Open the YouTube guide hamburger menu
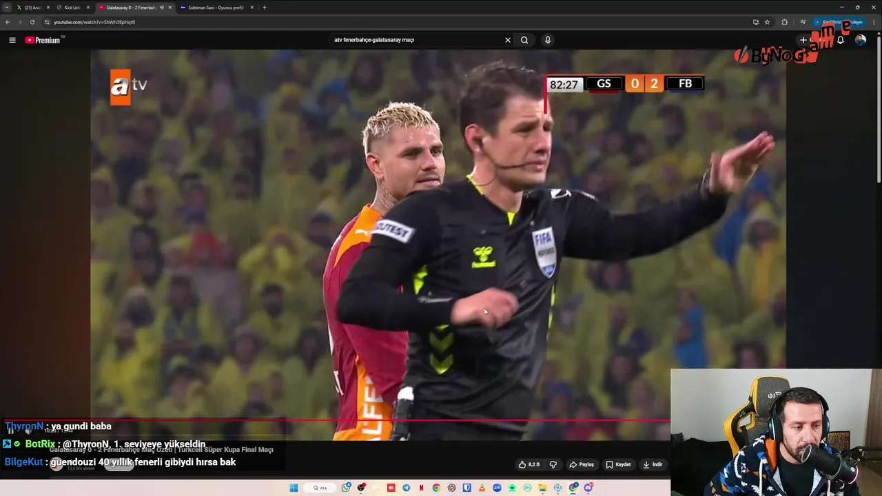 tap(12, 40)
